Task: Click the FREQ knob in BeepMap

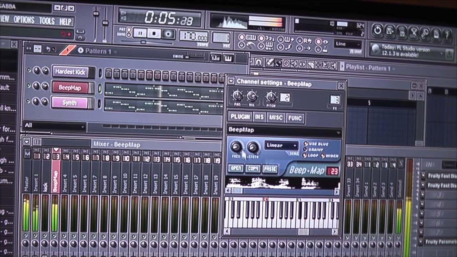Action: [x=236, y=146]
